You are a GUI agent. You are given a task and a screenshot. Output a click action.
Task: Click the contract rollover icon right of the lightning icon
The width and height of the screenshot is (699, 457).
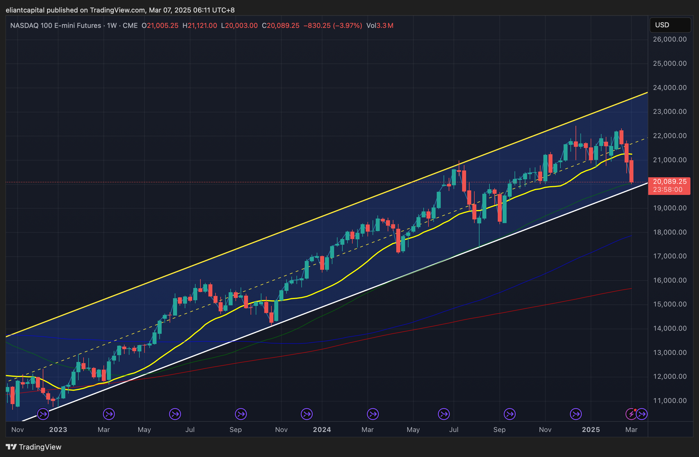tap(642, 414)
